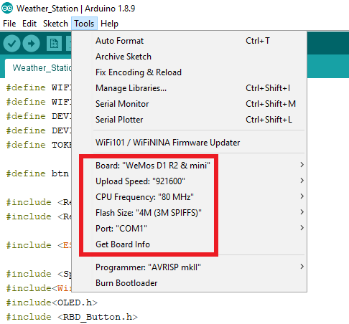Expand the Board "WeMos D1 R2 & mini" submenu
This screenshot has width=349, height=324.
[x=189, y=166]
